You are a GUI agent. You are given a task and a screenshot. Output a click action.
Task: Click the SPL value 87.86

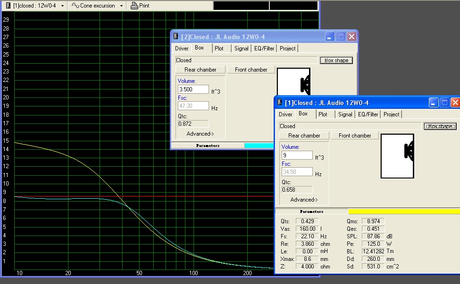point(373,236)
